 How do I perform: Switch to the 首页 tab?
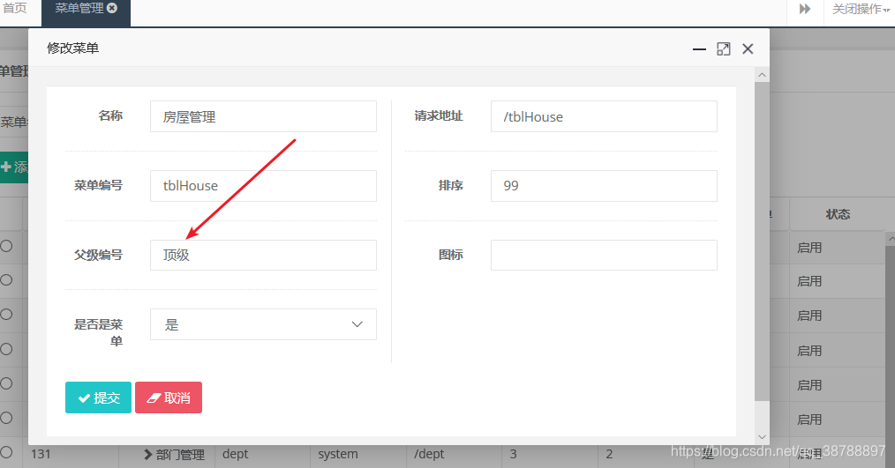pyautogui.click(x=15, y=8)
